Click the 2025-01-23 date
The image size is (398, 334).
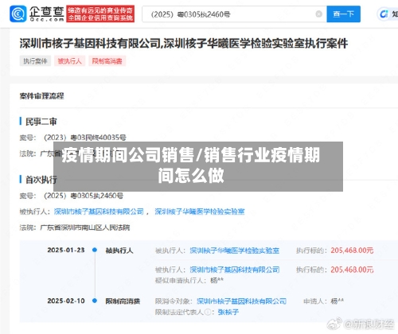(66, 250)
